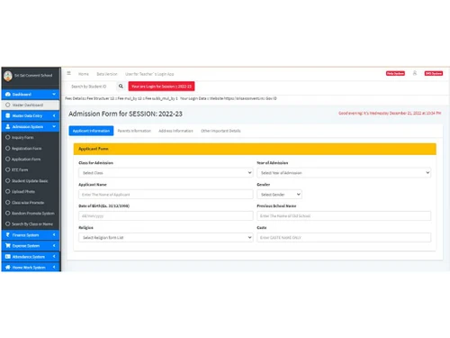450x338 pixels.
Task: Click the search magnifier icon
Action: coord(121,87)
